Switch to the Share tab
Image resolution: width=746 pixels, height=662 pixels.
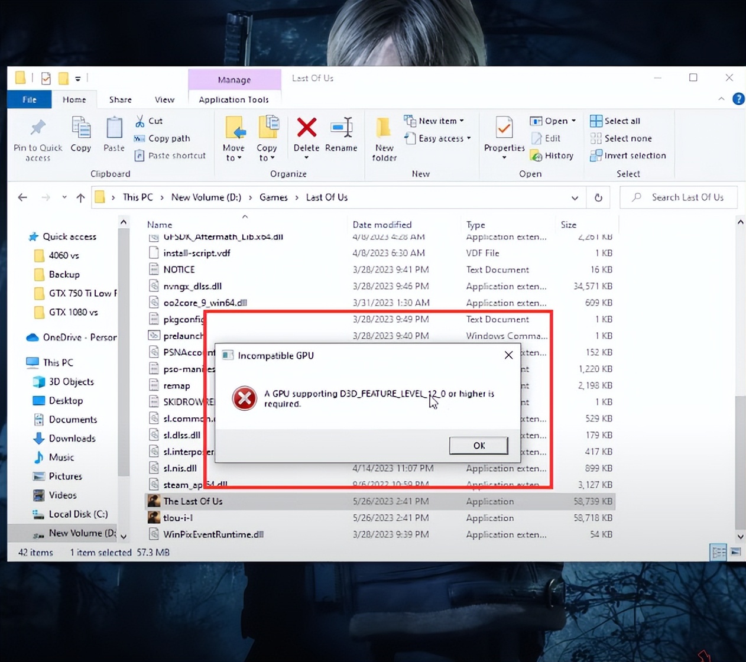point(121,99)
